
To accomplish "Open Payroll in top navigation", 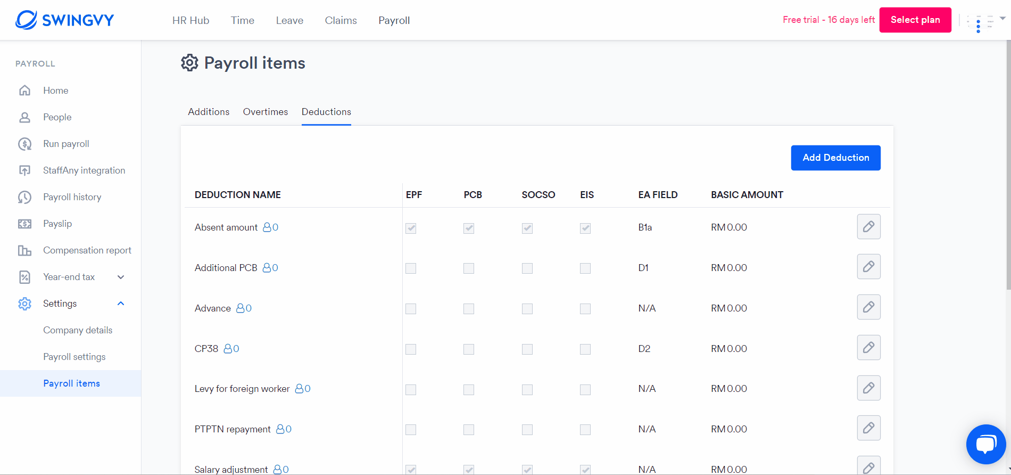I will tap(394, 20).
